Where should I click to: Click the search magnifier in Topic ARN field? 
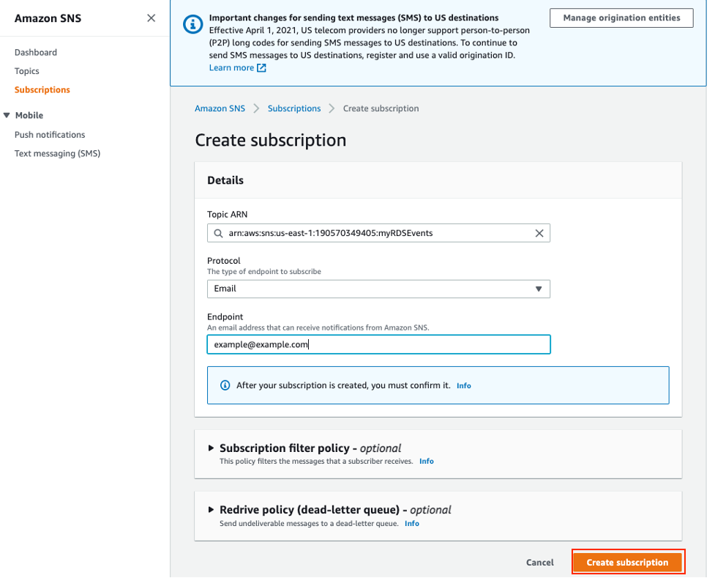click(218, 233)
